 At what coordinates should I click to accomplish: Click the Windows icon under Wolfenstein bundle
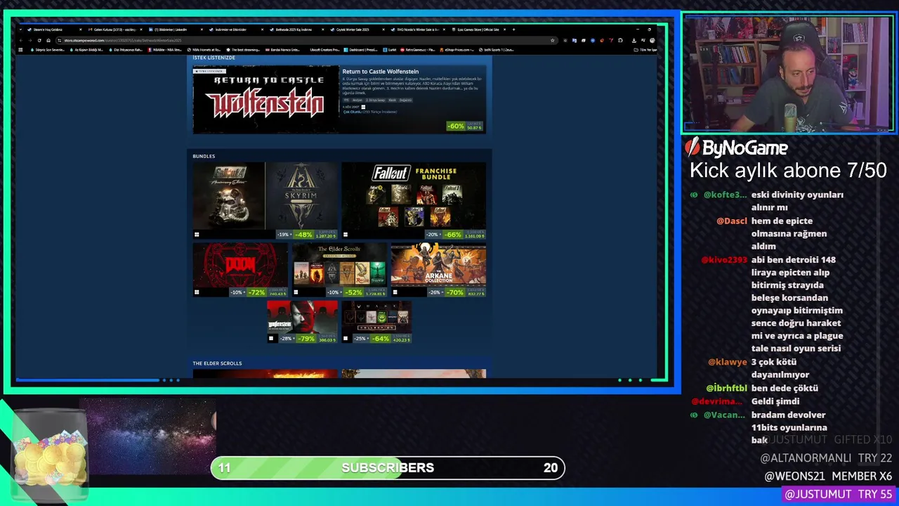tap(271, 339)
